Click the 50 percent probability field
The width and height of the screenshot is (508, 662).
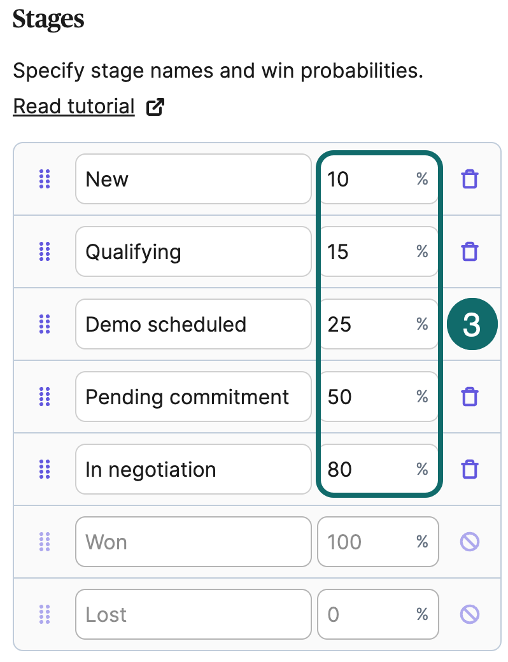(378, 397)
